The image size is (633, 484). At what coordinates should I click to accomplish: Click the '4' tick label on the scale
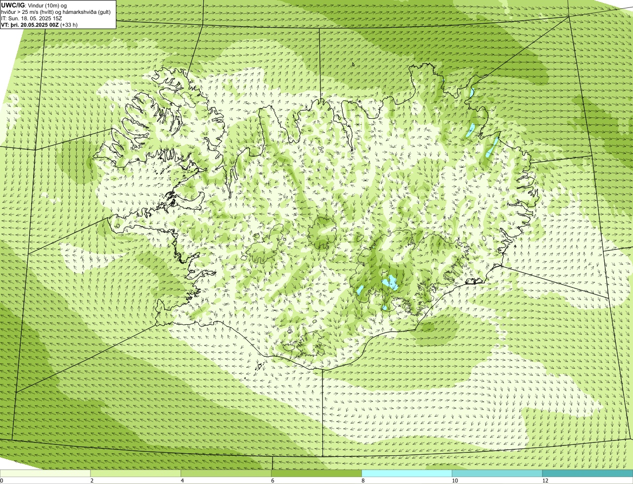click(182, 481)
